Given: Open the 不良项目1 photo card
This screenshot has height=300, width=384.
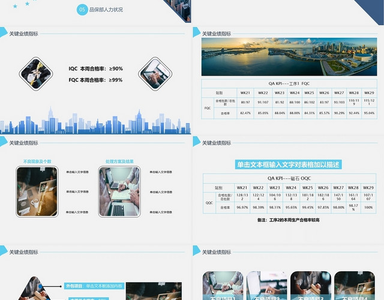Looking at the screenshot, I should pyautogui.click(x=223, y=286).
